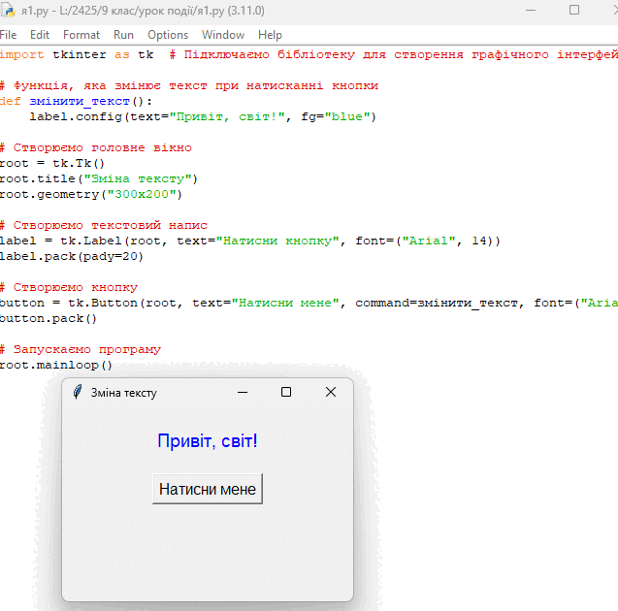Click the comment '# Функція, яка змінює текст'
The width and height of the screenshot is (618, 611).
189,85
